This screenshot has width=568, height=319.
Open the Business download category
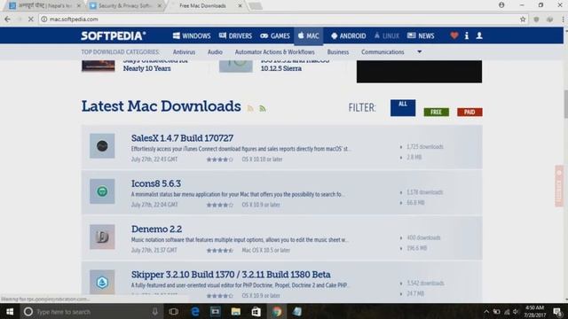[x=338, y=52]
